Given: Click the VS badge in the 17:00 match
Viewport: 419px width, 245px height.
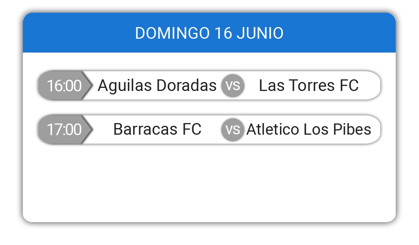Looking at the screenshot, I should tap(233, 130).
